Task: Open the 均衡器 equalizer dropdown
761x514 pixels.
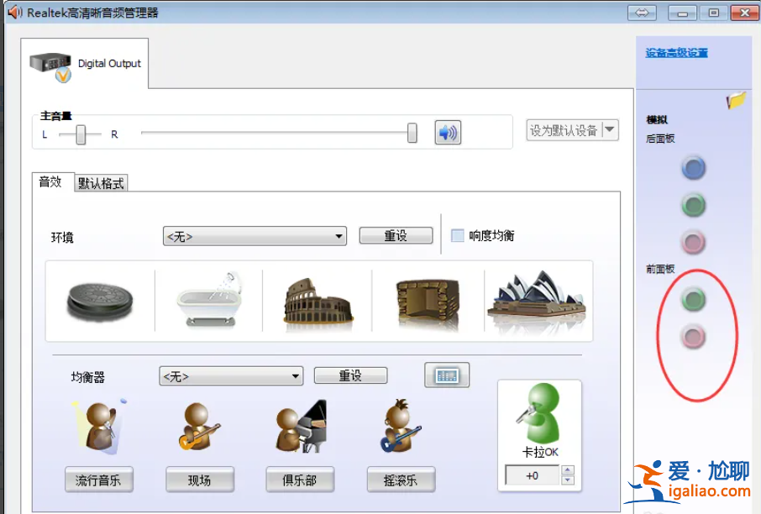Action: click(x=230, y=375)
